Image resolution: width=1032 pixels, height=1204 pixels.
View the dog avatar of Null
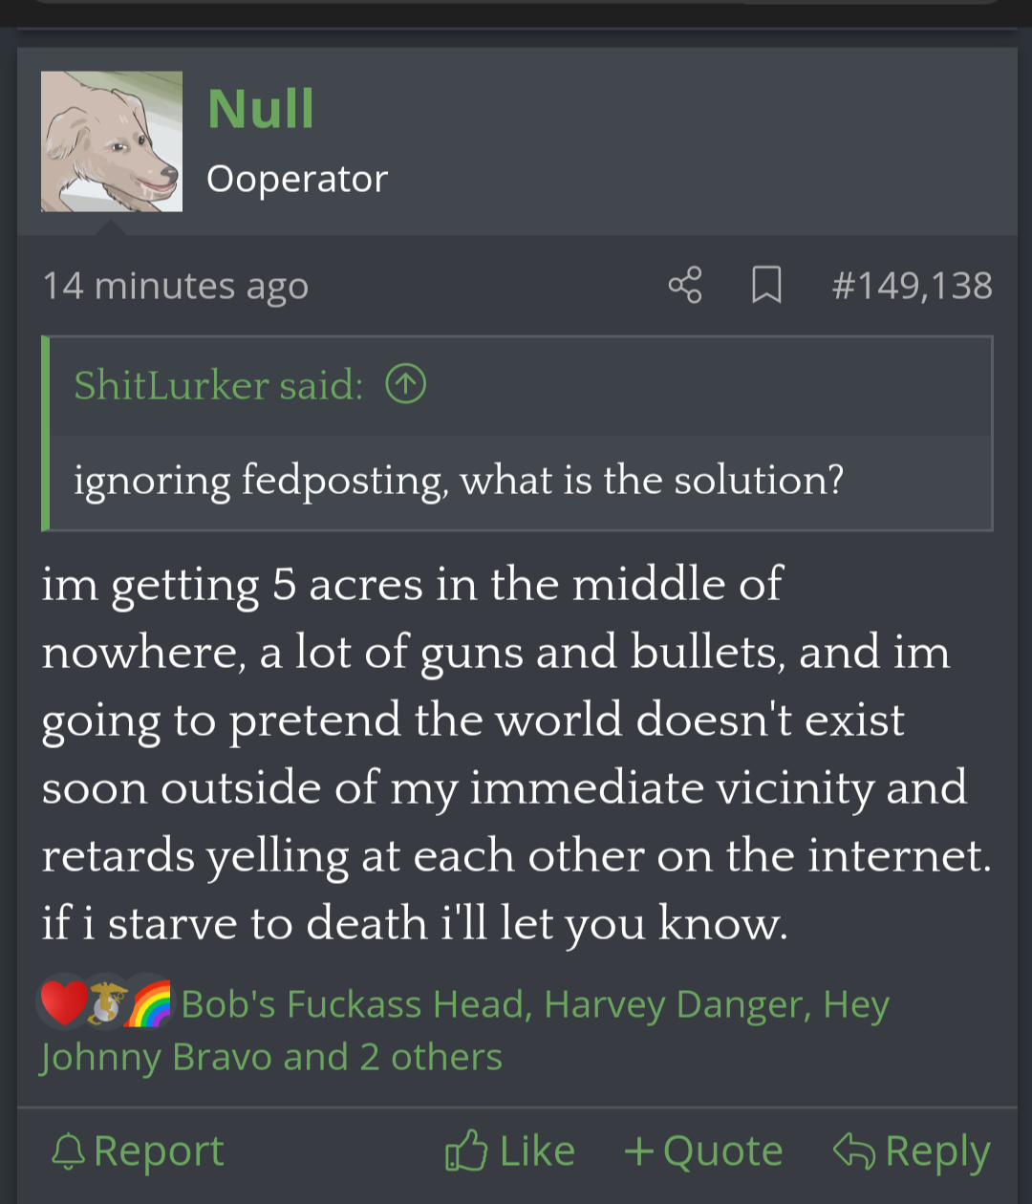point(112,140)
